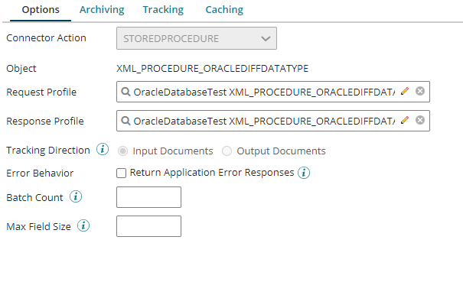The width and height of the screenshot is (463, 308).
Task: Select Output Documents tracking direction
Action: 227,151
